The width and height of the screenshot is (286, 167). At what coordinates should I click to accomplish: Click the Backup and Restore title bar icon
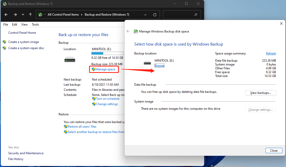tap(5, 4)
